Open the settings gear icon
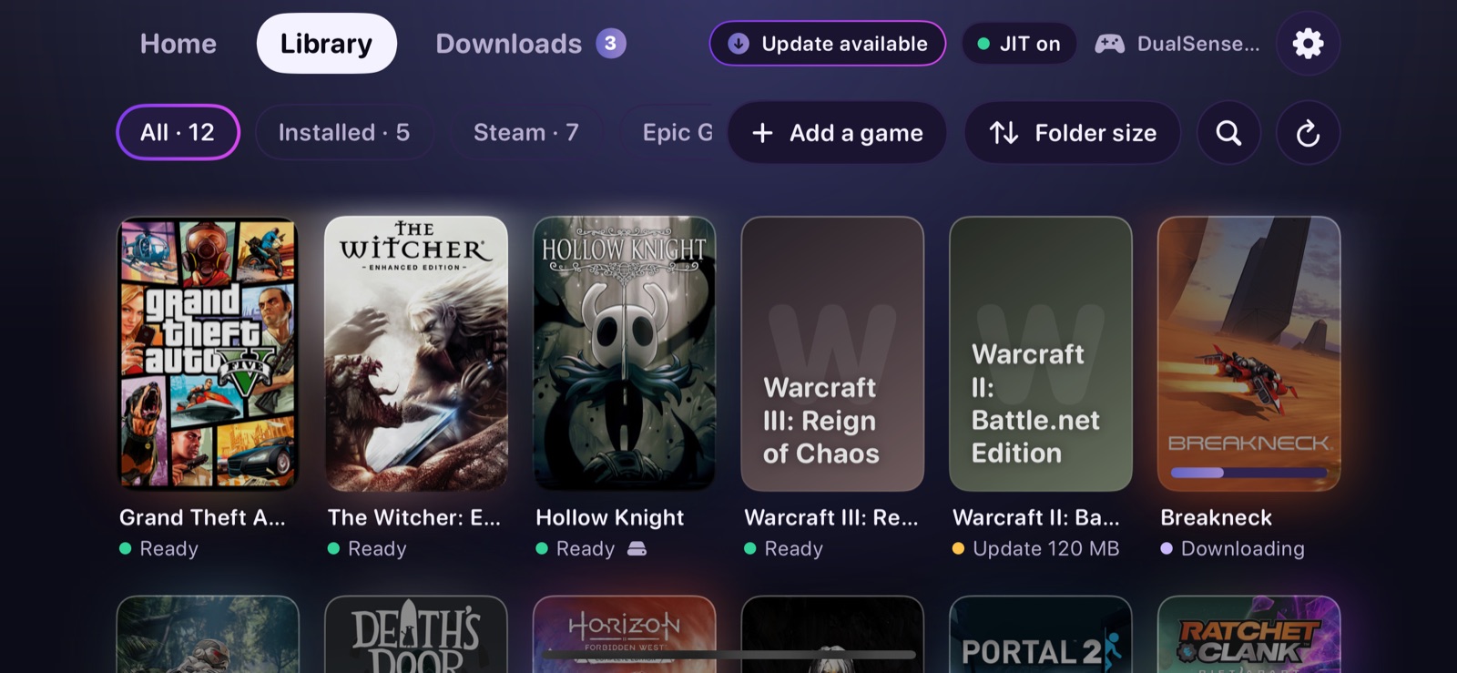The height and width of the screenshot is (673, 1457). click(x=1308, y=43)
